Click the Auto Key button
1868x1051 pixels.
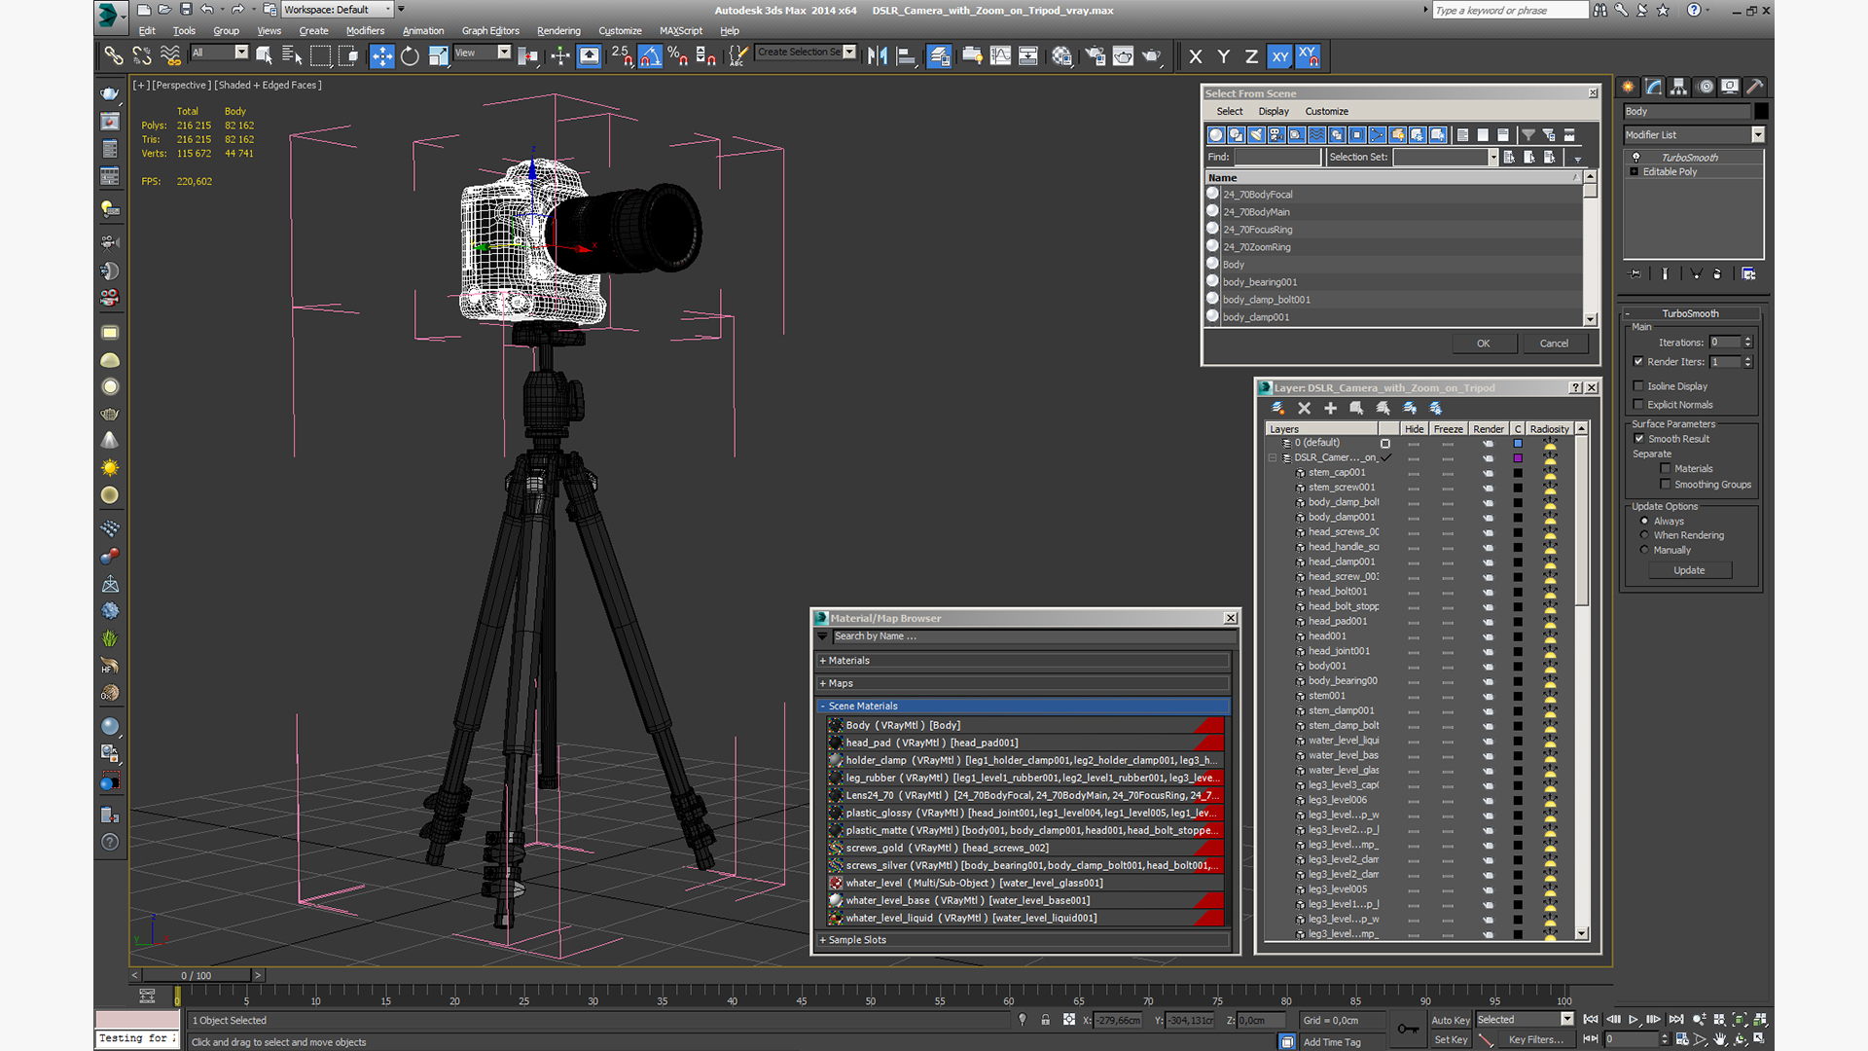pos(1450,1020)
